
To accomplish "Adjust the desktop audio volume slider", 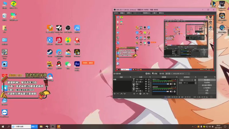I will pyautogui.click(x=161, y=91).
